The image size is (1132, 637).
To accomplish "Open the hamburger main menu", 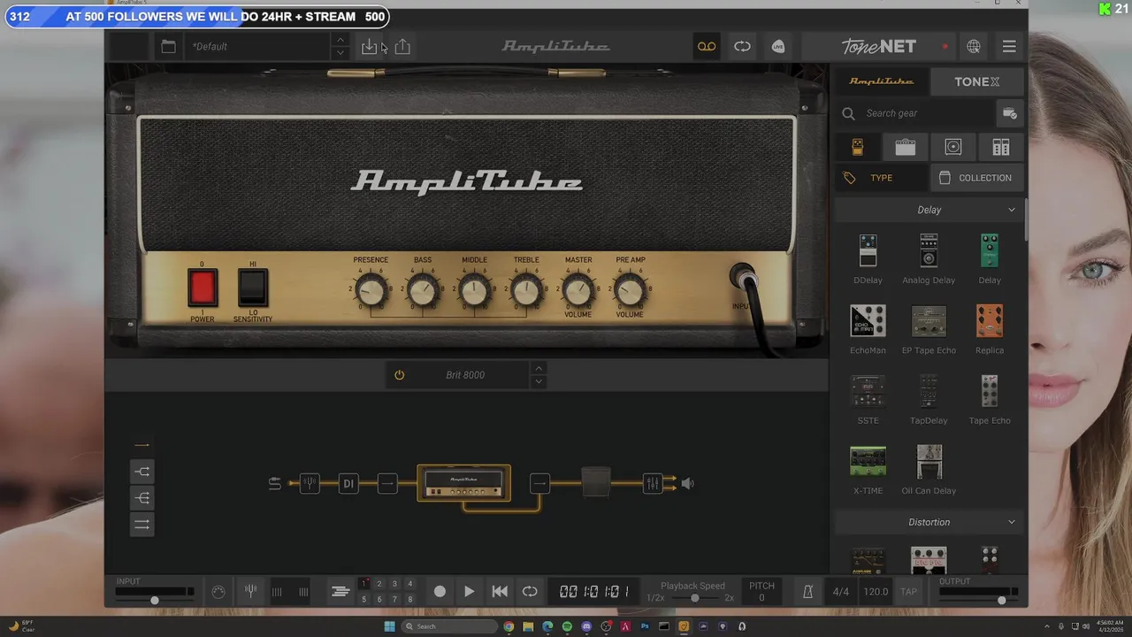I will tap(1009, 47).
